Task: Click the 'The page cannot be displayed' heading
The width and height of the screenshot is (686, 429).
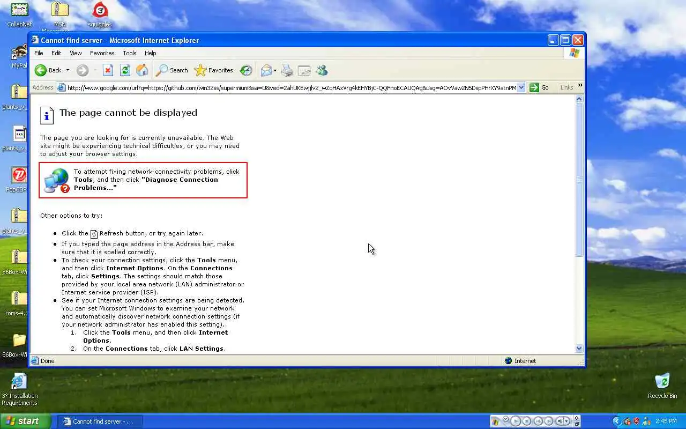Action: [128, 113]
